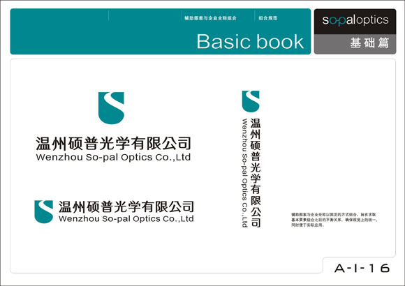Select the 组合规范 header tab
This screenshot has height=286, width=405.
(268, 18)
